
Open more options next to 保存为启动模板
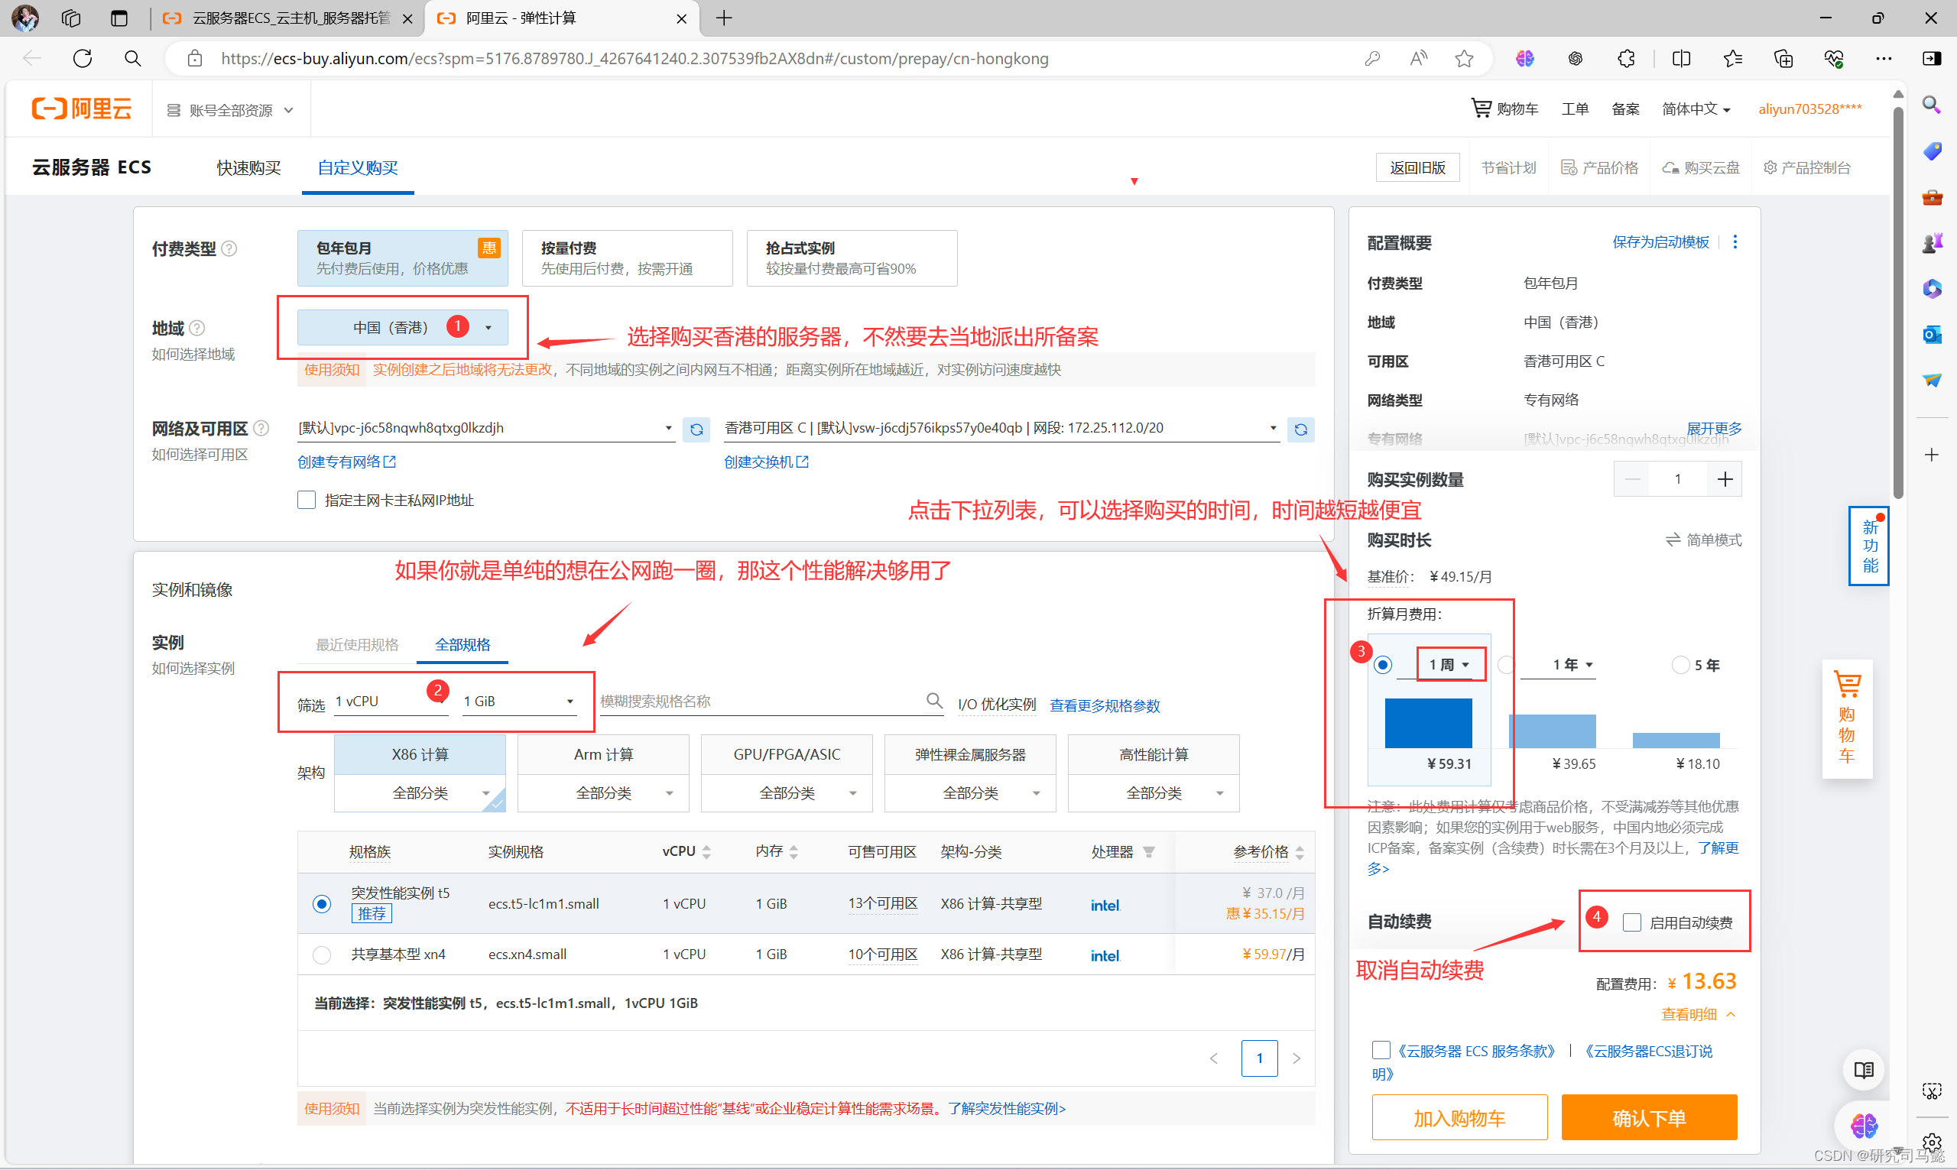(x=1735, y=242)
